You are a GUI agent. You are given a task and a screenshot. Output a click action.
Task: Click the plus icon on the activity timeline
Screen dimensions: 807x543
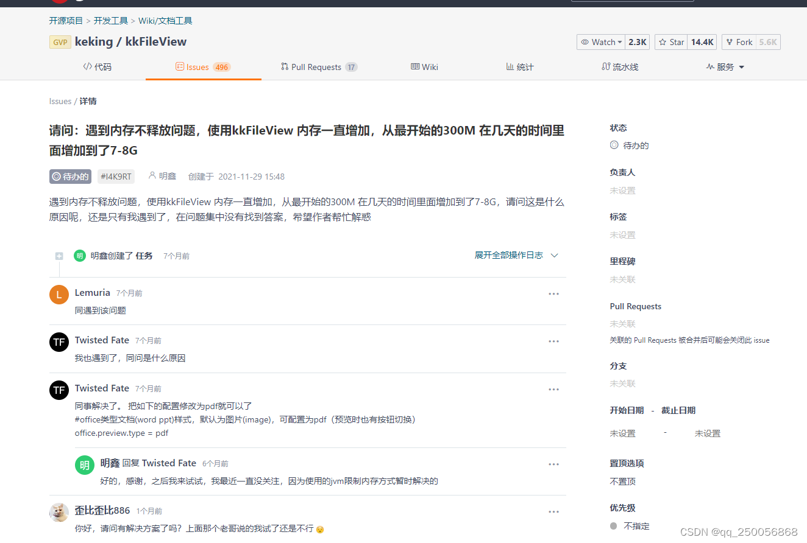(x=59, y=256)
